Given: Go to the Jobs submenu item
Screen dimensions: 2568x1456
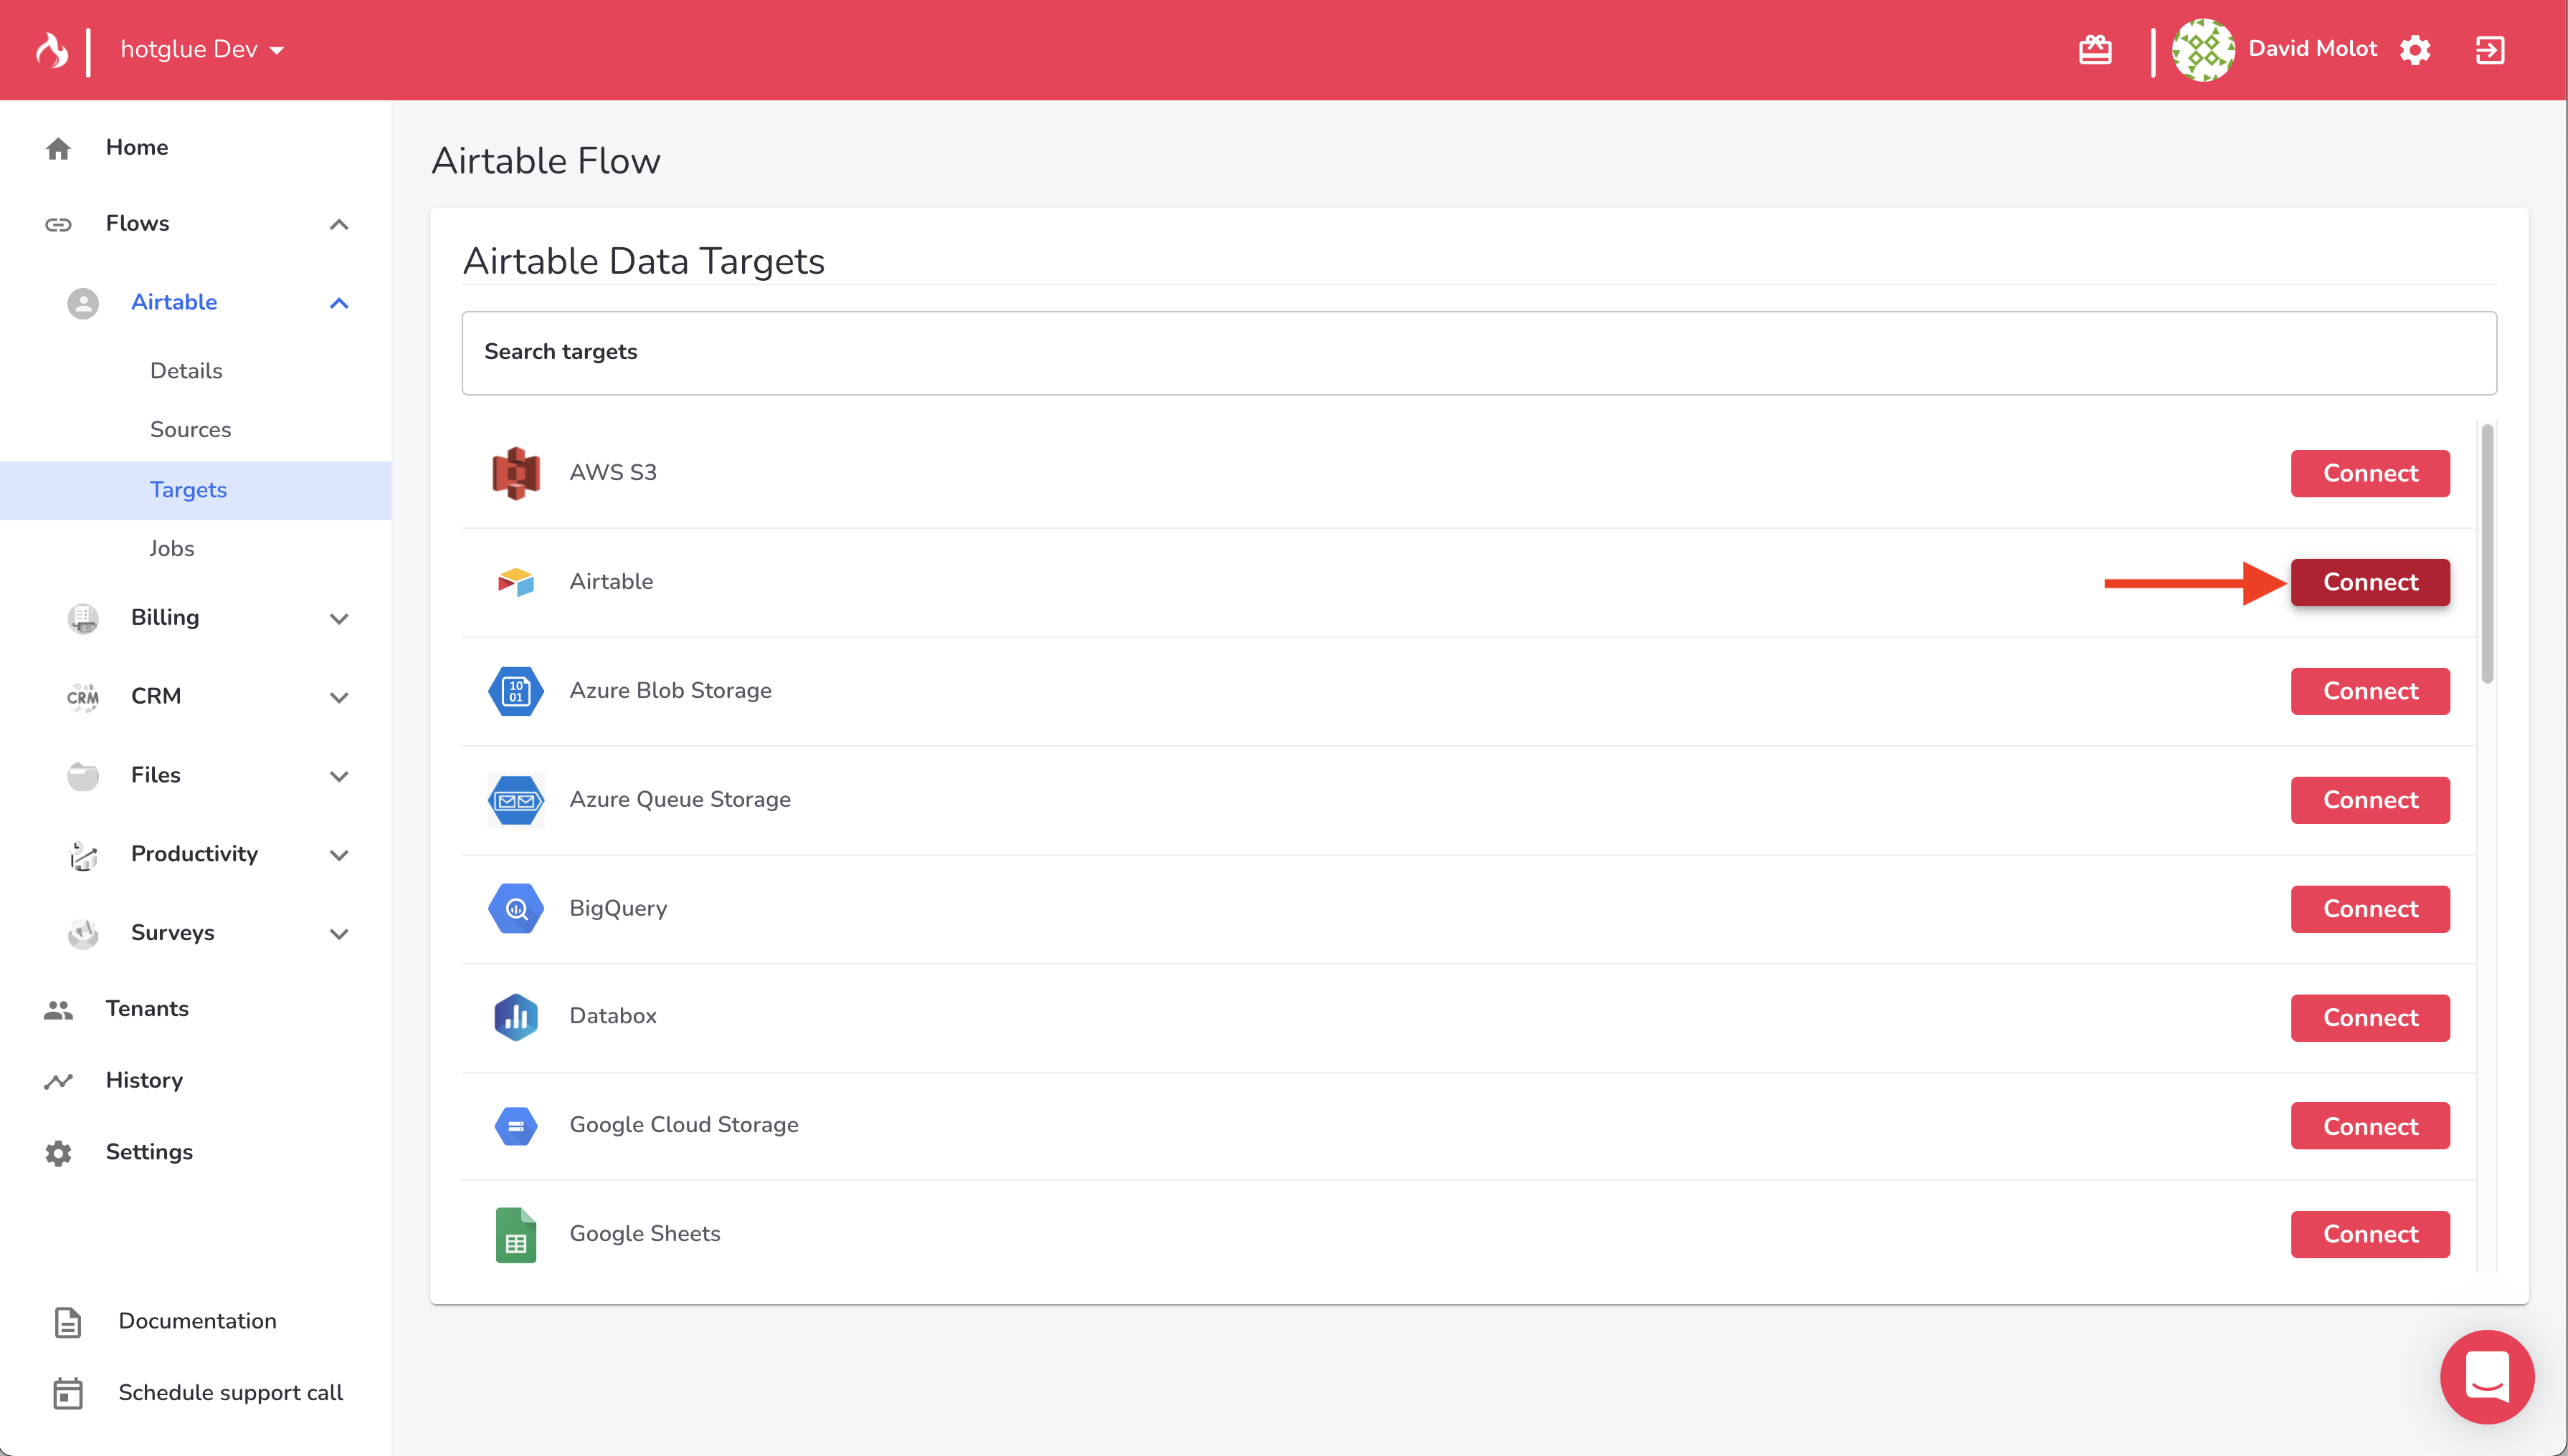Looking at the screenshot, I should point(171,548).
